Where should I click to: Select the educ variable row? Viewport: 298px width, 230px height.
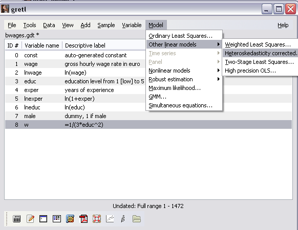tap(75, 81)
